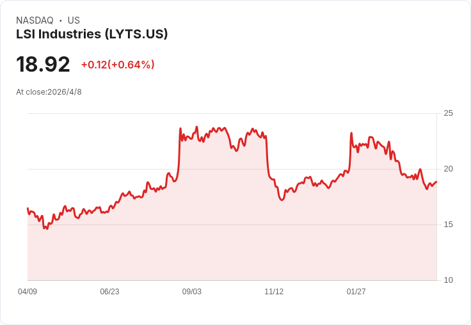471x325 pixels.
Task: Click the 25 price axis label
Action: coord(448,113)
